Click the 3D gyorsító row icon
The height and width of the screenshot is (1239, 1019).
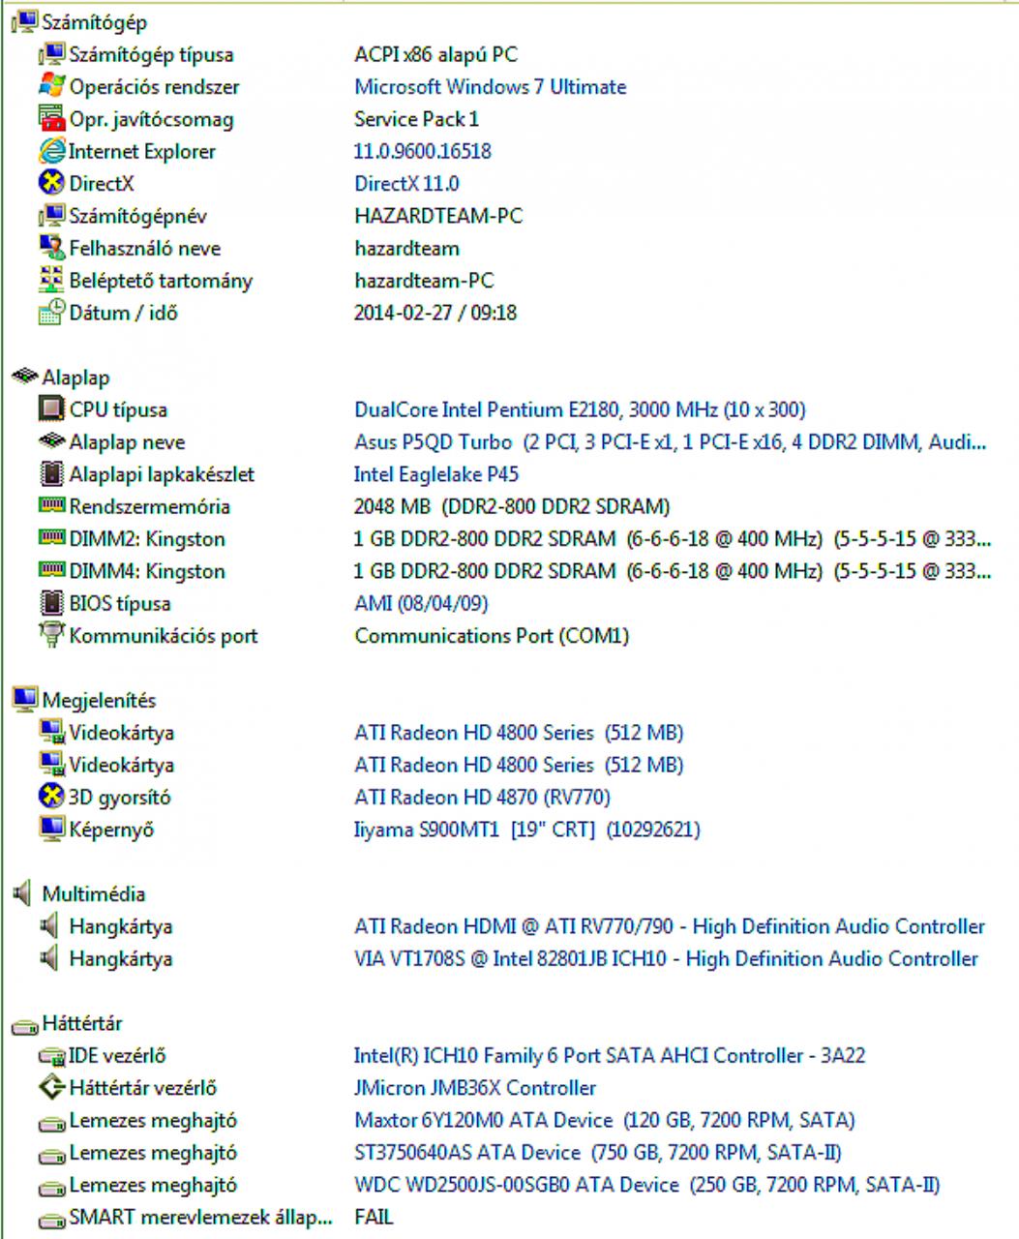tap(51, 797)
